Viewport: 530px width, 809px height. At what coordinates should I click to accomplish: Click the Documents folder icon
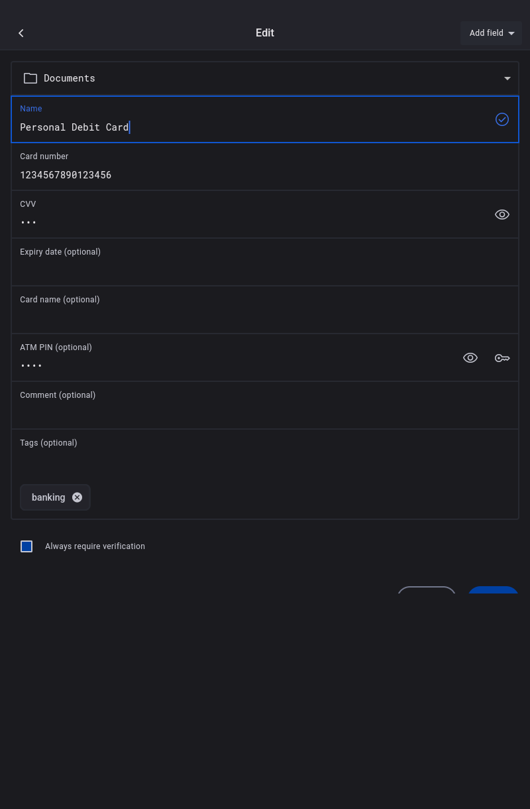30,78
